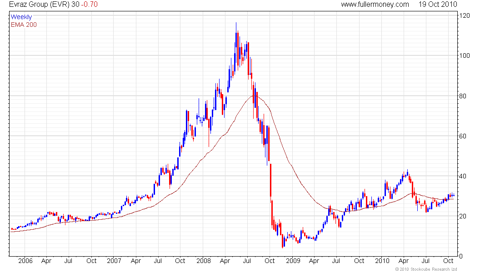This screenshot has height=273, width=500.
Task: Click the 0 price axis label
Action: click(x=461, y=256)
